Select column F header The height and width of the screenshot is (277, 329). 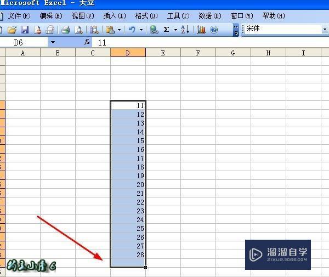[198, 53]
